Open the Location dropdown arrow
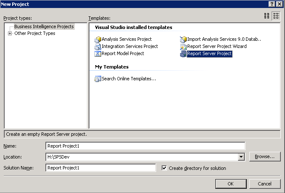 (241, 157)
